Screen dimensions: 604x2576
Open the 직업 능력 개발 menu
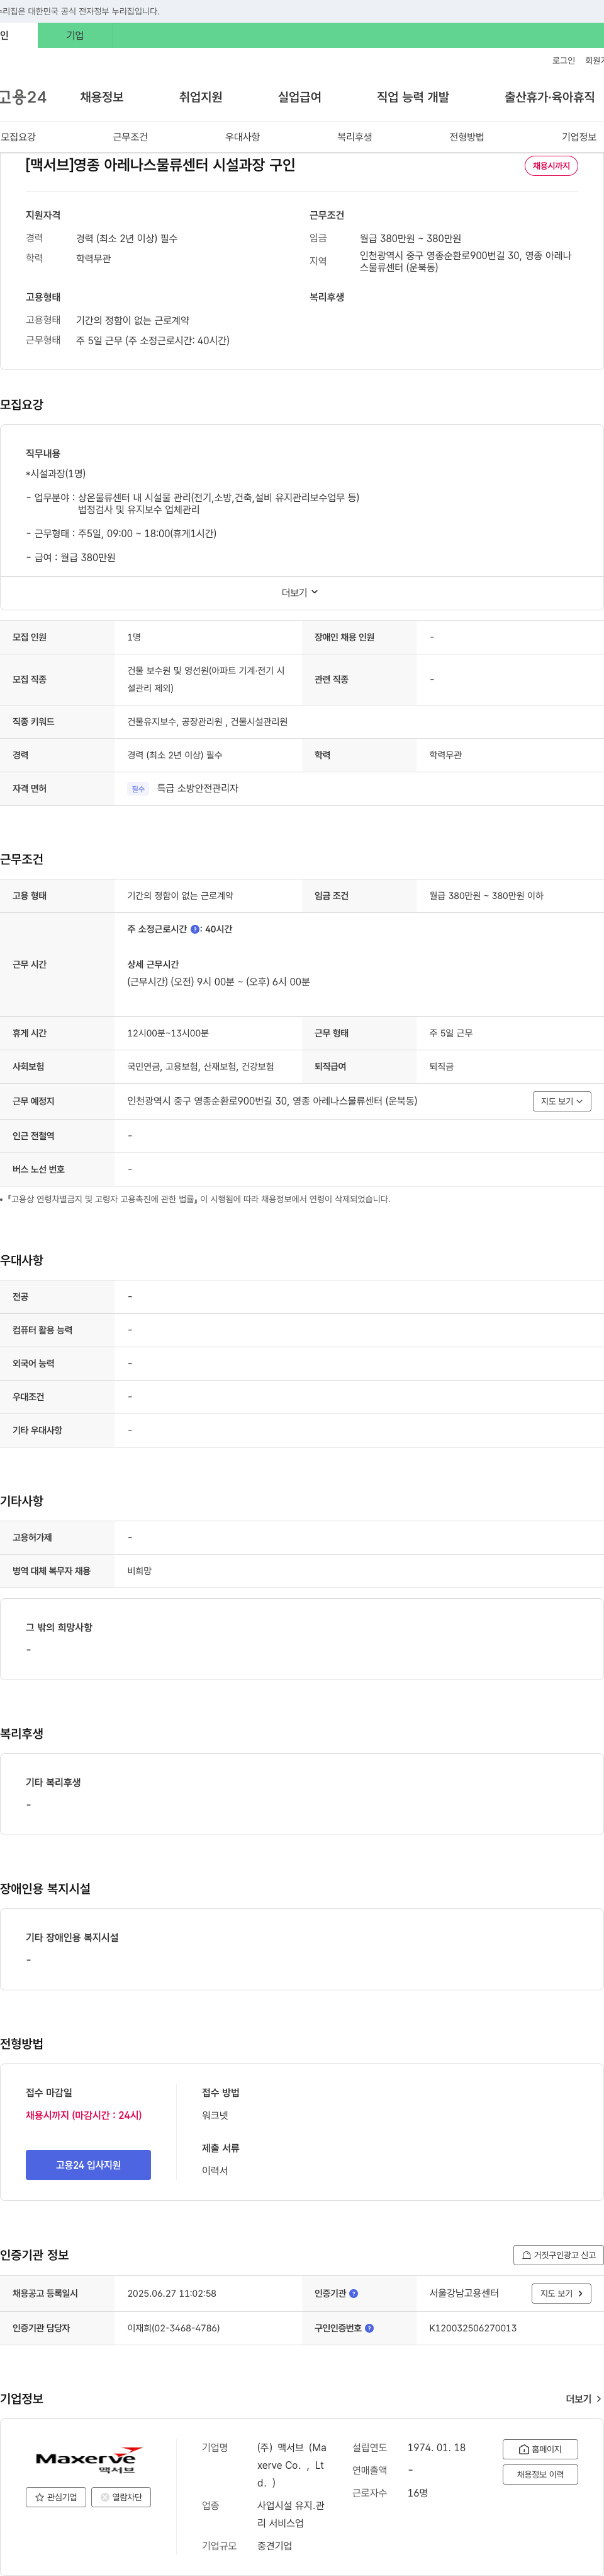click(413, 97)
